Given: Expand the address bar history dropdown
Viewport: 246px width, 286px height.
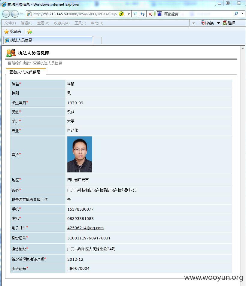Looking at the screenshot, I should pyautogui.click(x=129, y=14).
